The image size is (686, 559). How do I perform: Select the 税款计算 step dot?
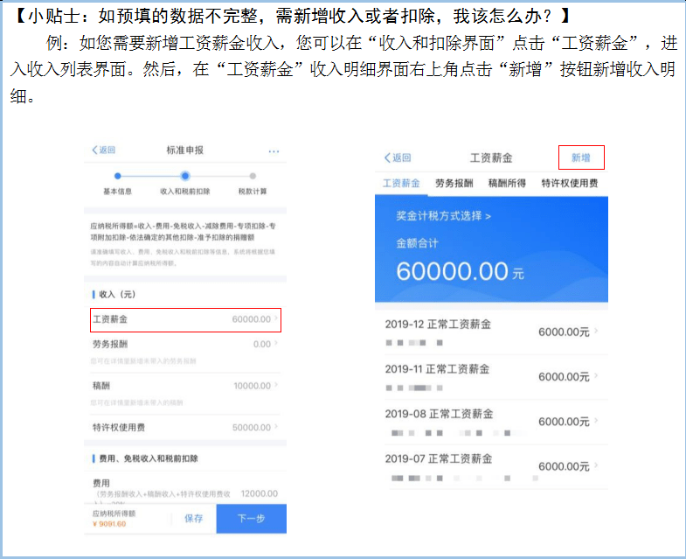click(253, 176)
